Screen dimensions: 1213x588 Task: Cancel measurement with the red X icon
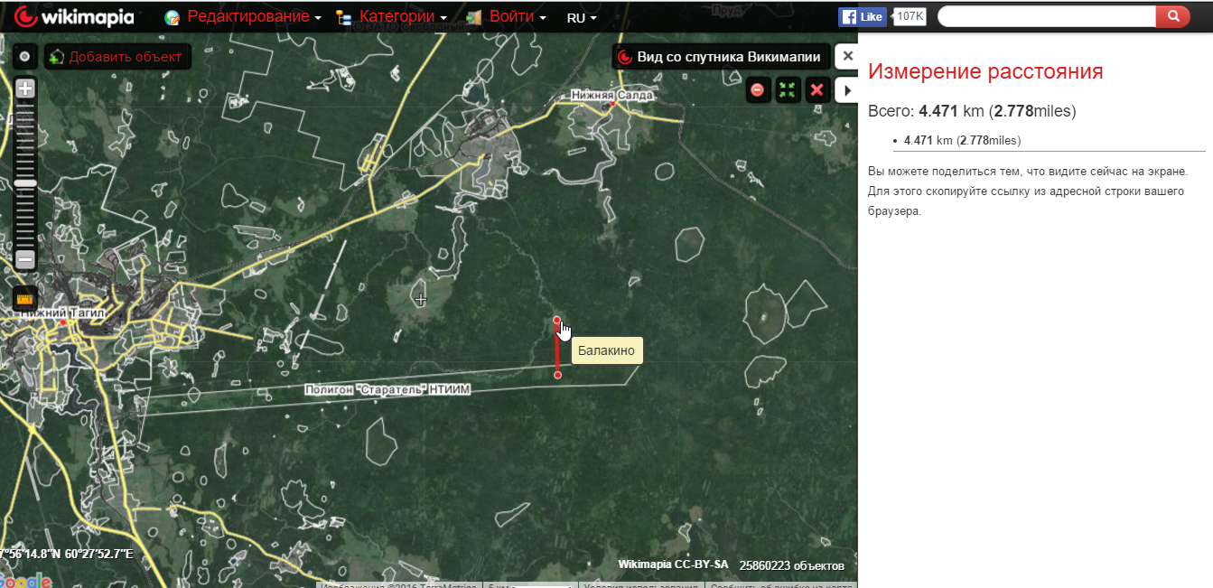(x=817, y=89)
